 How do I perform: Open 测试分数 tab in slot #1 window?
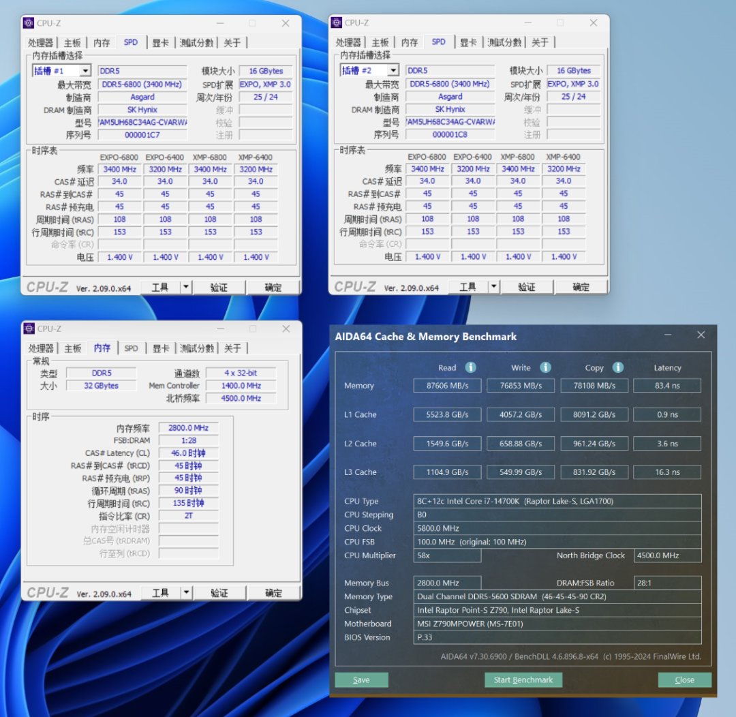tap(196, 43)
